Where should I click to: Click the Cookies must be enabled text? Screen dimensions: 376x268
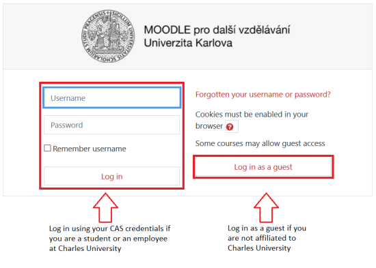pos(252,115)
